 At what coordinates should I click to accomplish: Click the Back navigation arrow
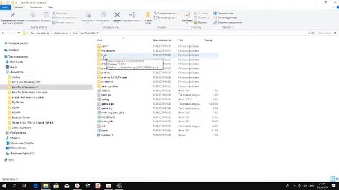[3, 33]
